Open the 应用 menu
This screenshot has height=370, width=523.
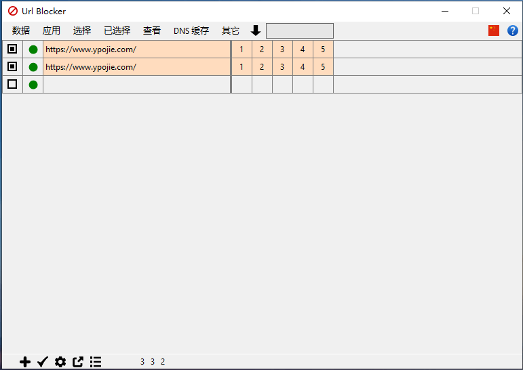[52, 30]
